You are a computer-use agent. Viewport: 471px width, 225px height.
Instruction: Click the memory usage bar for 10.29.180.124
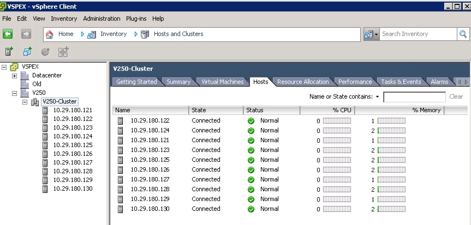click(x=391, y=131)
